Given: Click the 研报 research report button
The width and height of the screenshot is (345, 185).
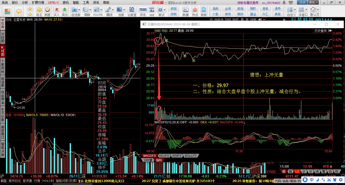Looking at the screenshot, I should click(x=174, y=9).
